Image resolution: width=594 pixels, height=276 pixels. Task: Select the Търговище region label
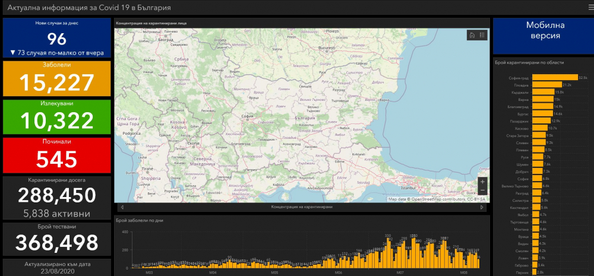[519, 222]
